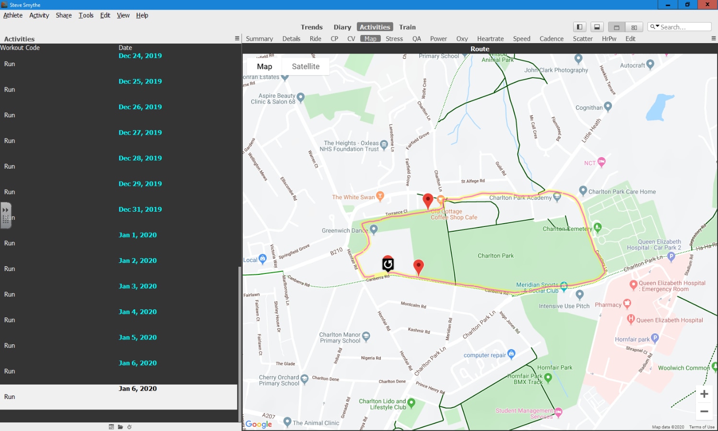Open the Tools menu
This screenshot has width=718, height=431.
[x=86, y=15]
